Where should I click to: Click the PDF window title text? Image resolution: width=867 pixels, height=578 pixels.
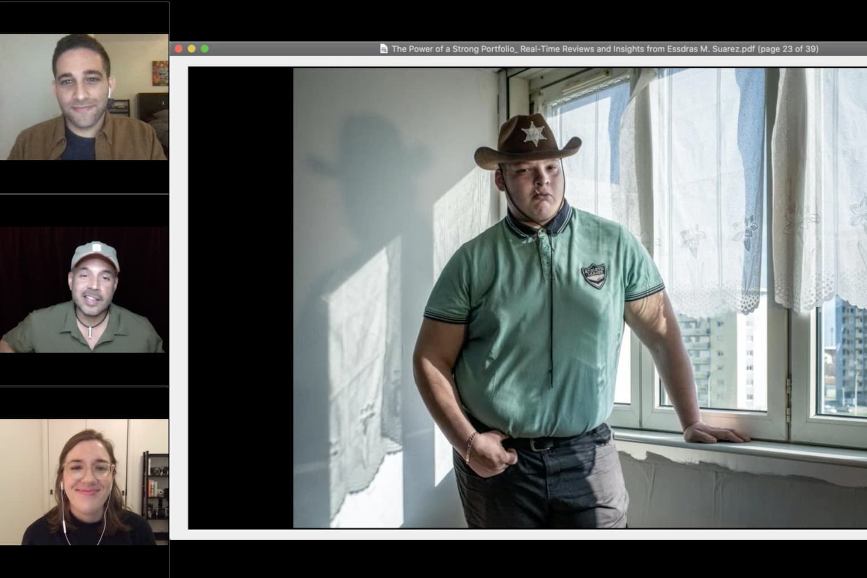(x=605, y=49)
